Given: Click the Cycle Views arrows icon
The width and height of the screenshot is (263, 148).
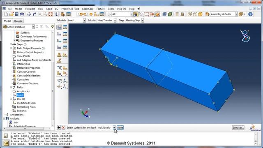Looking at the screenshot, I should [56, 14].
